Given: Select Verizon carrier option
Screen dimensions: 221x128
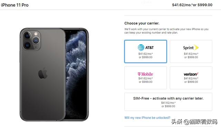Looking at the screenshot, I should tap(191, 78).
